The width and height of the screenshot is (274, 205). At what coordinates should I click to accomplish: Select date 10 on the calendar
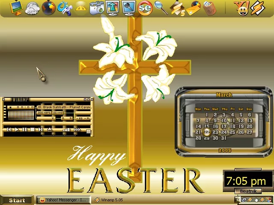coord(224,120)
